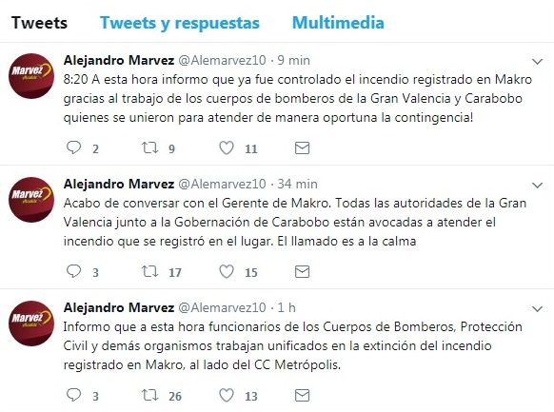Share the 34 min tweet by message

[x=302, y=271]
